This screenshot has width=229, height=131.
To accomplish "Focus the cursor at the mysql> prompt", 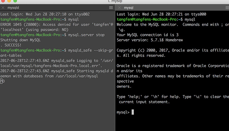I will [133, 112].
